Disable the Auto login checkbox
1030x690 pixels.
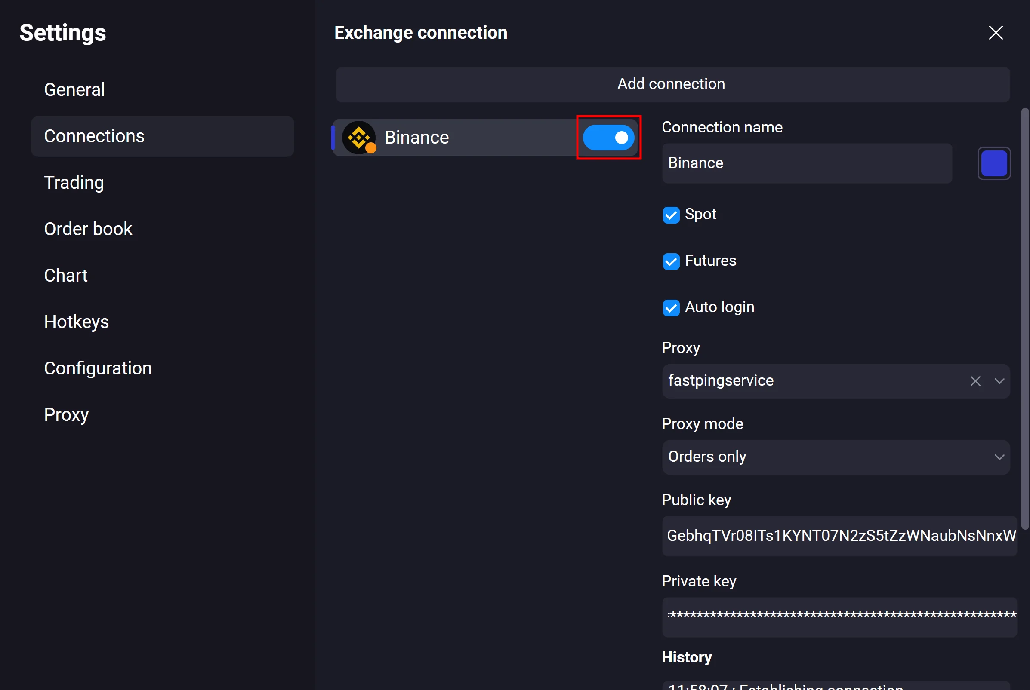[x=671, y=307]
